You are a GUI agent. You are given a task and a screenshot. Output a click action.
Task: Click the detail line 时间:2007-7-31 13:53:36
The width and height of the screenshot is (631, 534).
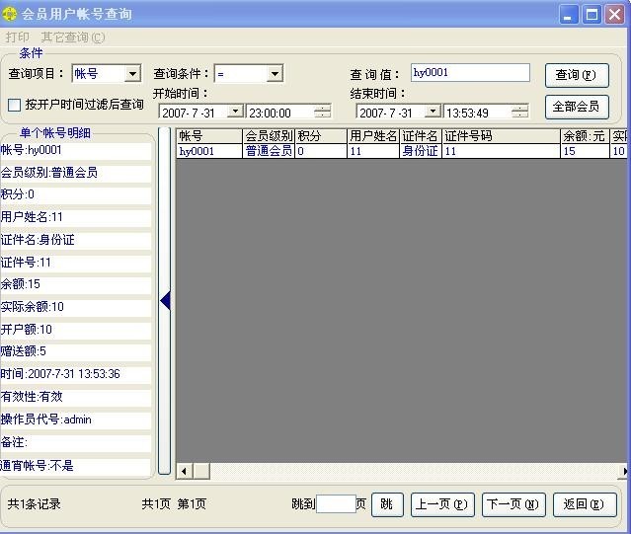pyautogui.click(x=75, y=374)
